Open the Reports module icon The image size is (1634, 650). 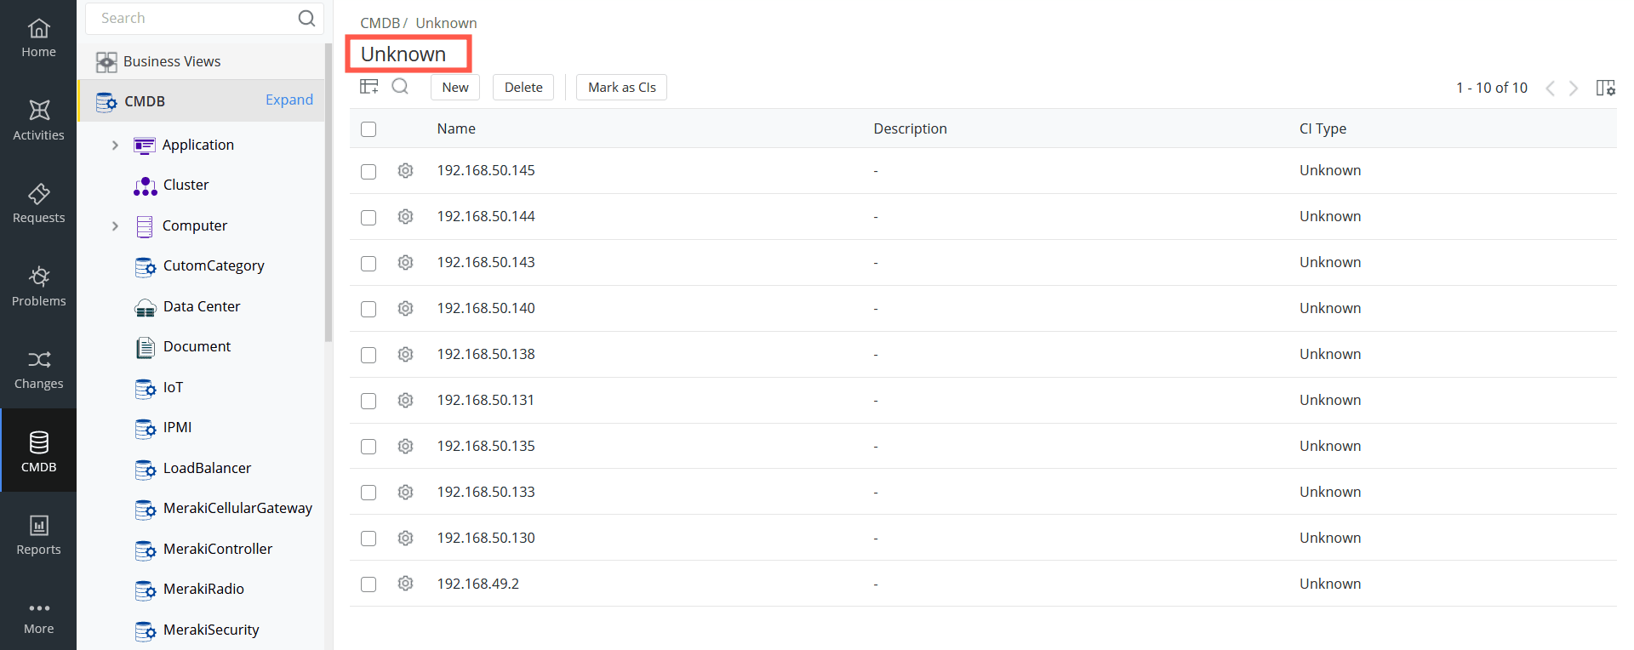point(38,536)
